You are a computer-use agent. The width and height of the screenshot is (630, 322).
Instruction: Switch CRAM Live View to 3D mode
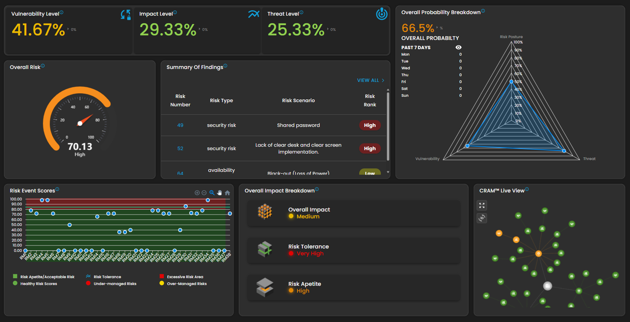482,218
